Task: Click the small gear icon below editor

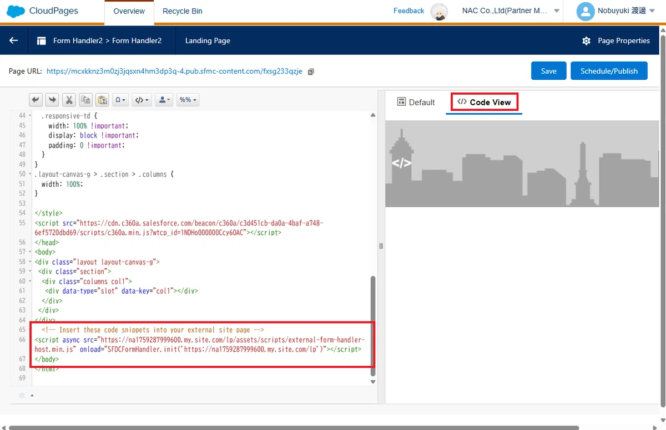Action: click(22, 395)
